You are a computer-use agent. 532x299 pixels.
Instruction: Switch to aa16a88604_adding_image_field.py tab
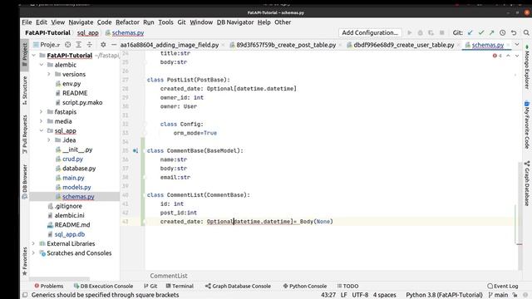click(x=170, y=45)
